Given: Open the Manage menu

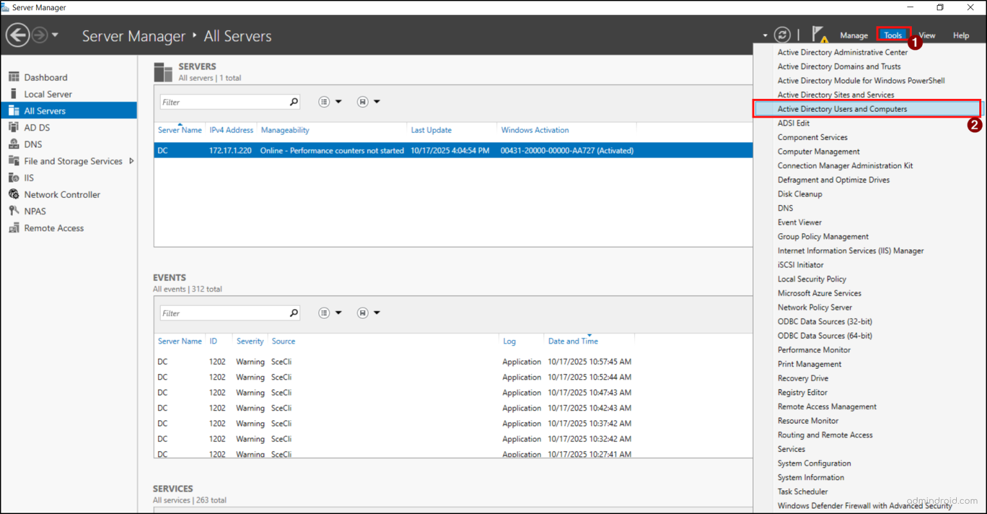Looking at the screenshot, I should [854, 35].
